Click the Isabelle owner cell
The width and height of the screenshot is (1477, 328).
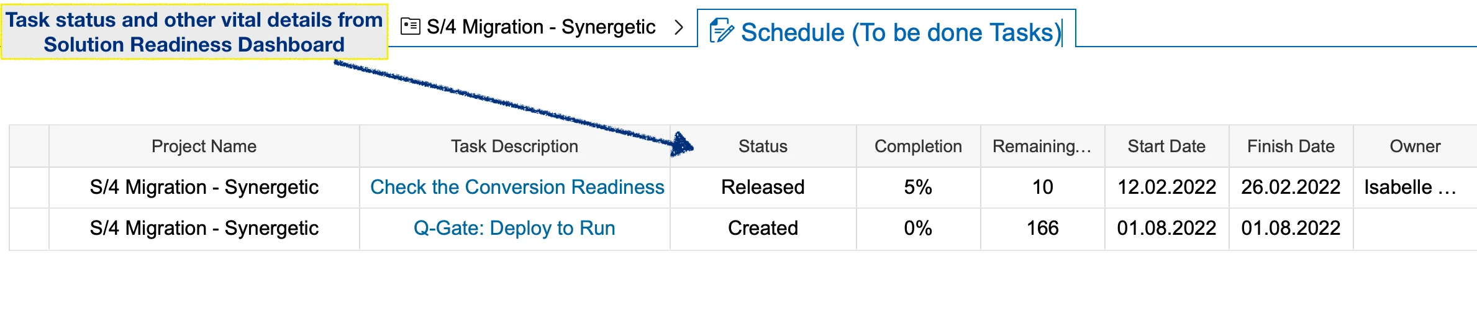coord(1410,188)
